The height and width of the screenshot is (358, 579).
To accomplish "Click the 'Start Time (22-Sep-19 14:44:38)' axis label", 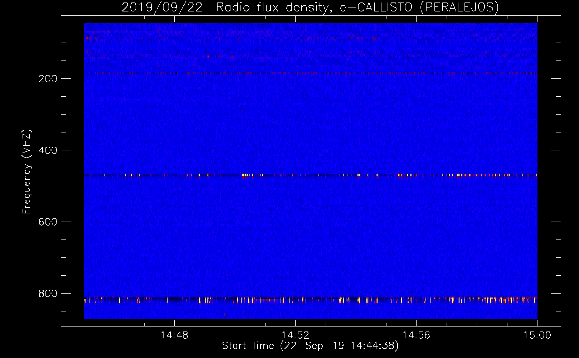I will click(x=310, y=346).
